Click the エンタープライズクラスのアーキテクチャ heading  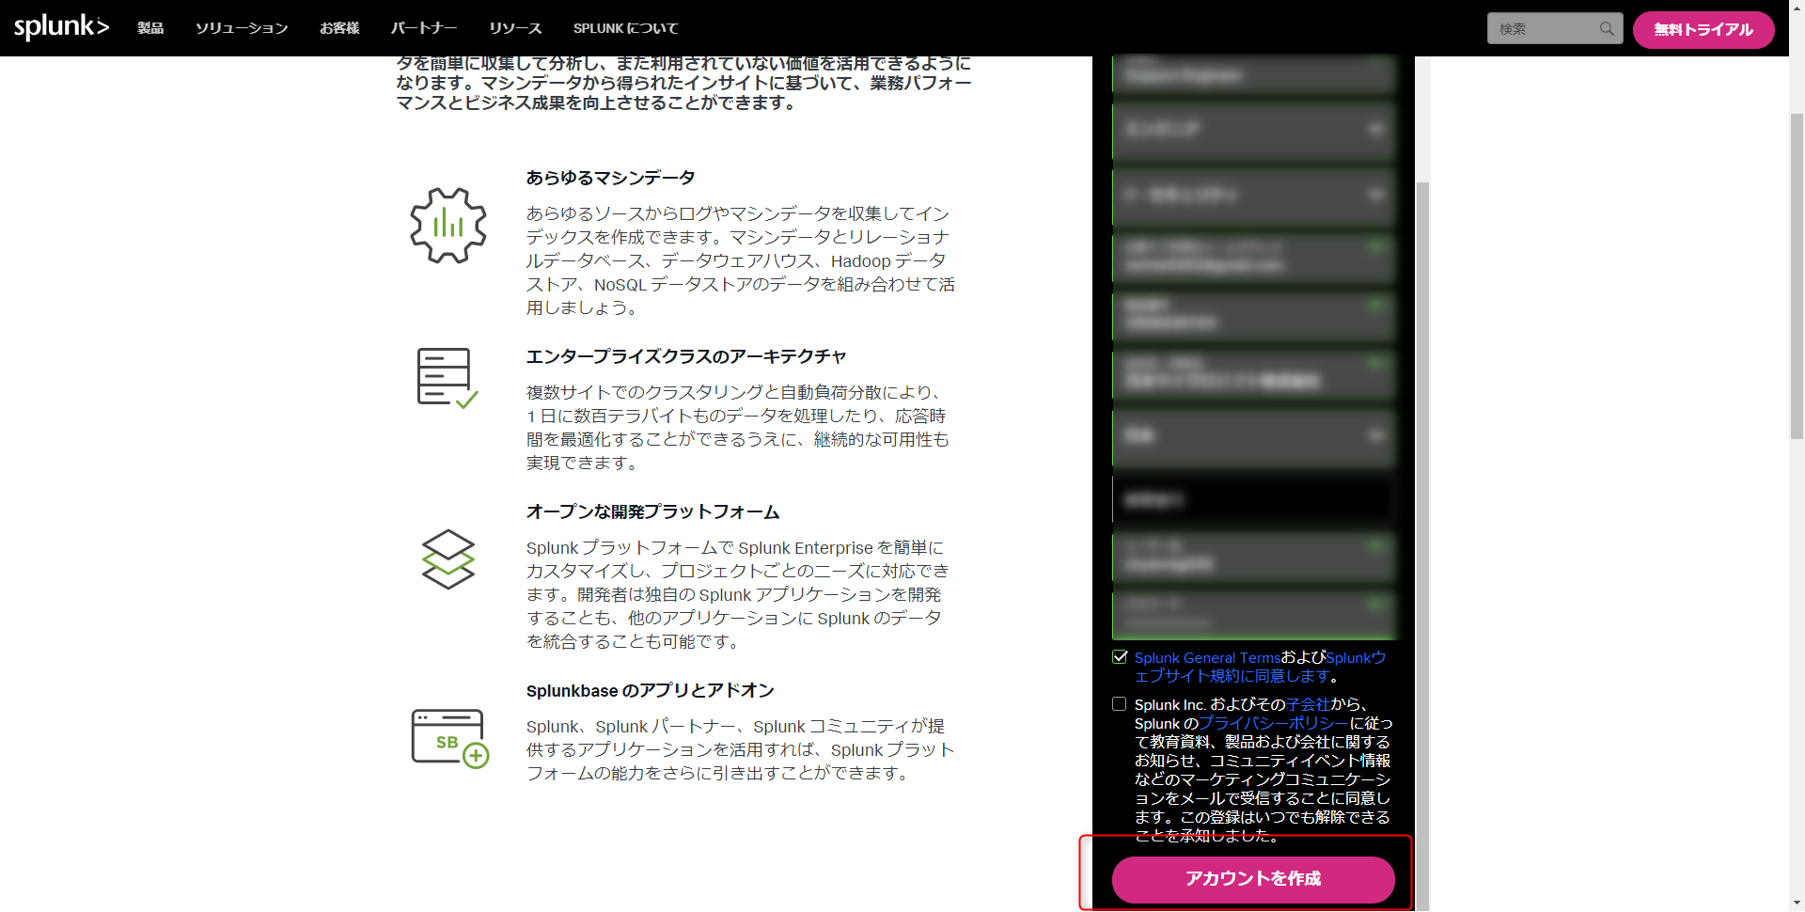coord(686,356)
